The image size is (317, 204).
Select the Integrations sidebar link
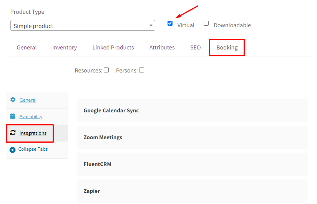[33, 133]
